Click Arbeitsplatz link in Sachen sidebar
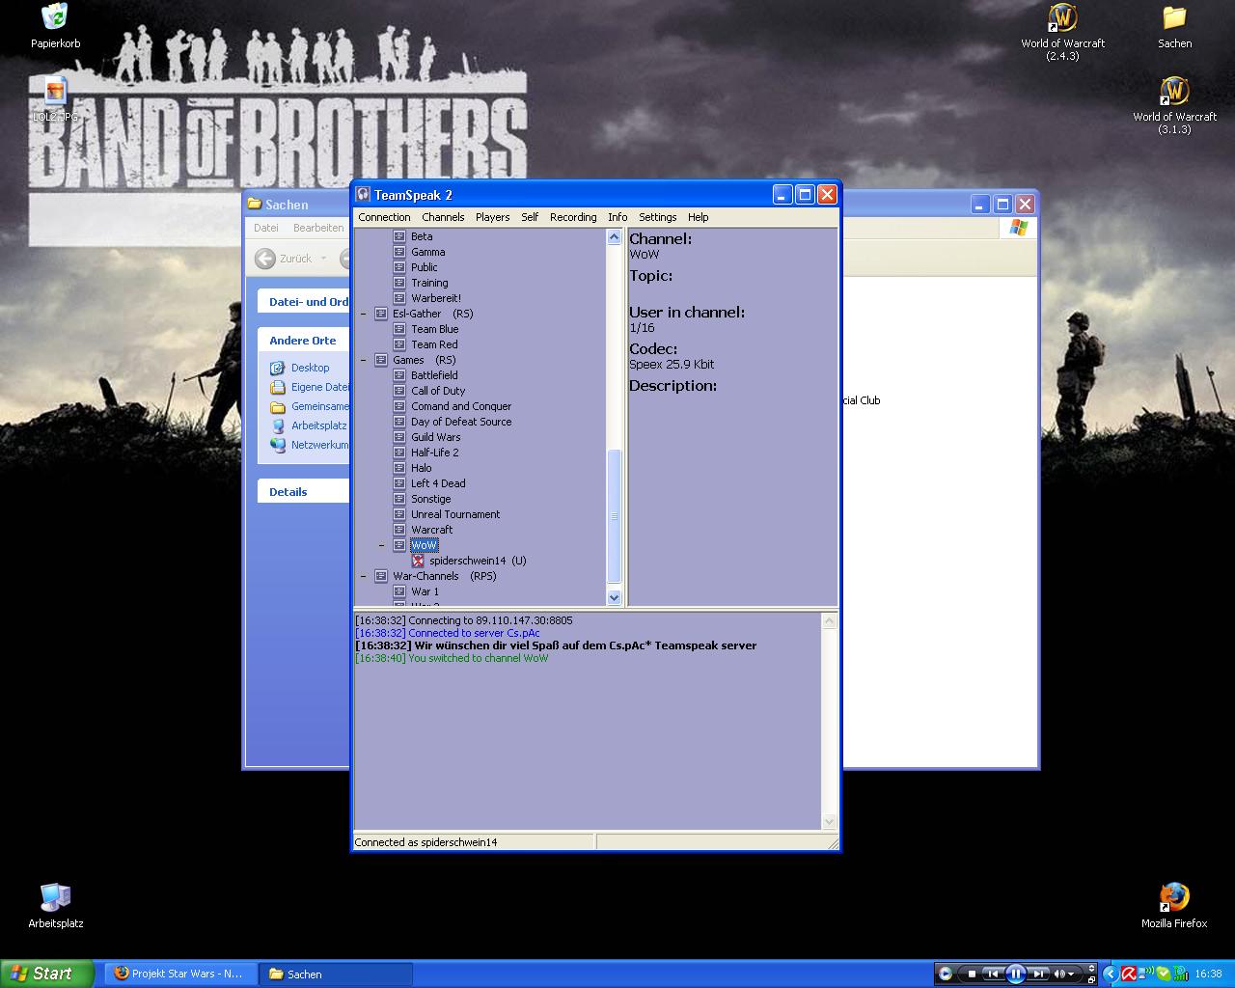 318,425
